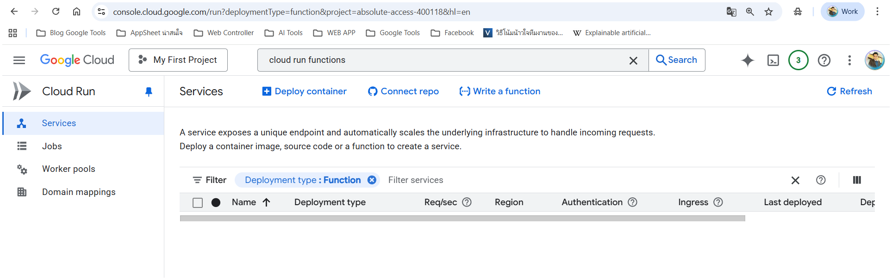Open the AI Tools bookmark folder
Viewport: 892px width, 280px height.
point(284,33)
